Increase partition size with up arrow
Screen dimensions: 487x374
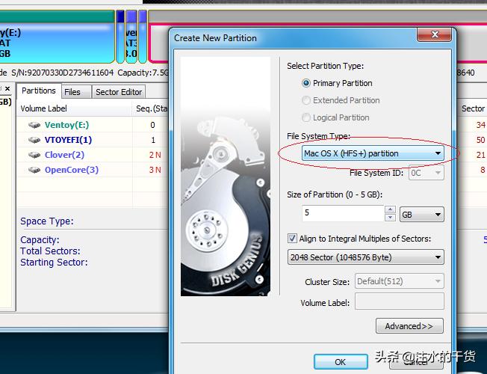click(x=390, y=209)
